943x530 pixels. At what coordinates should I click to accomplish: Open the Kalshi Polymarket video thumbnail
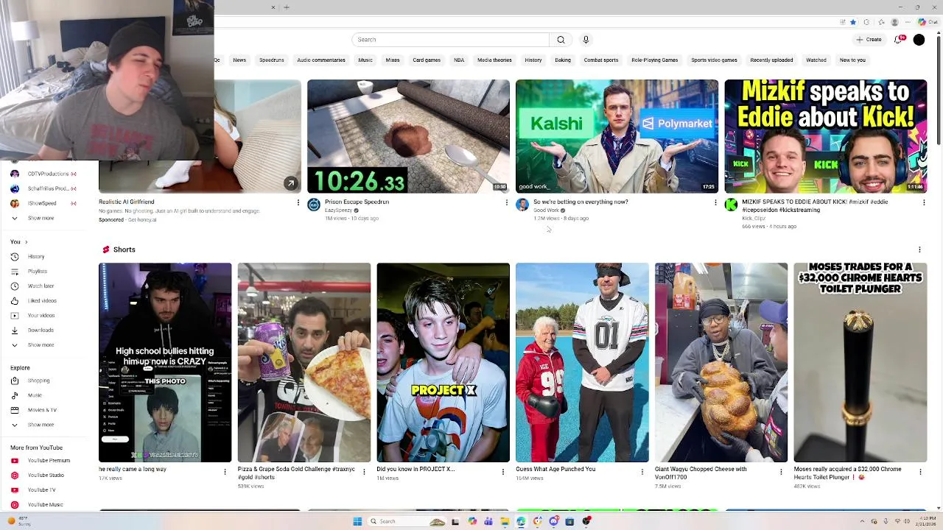617,136
